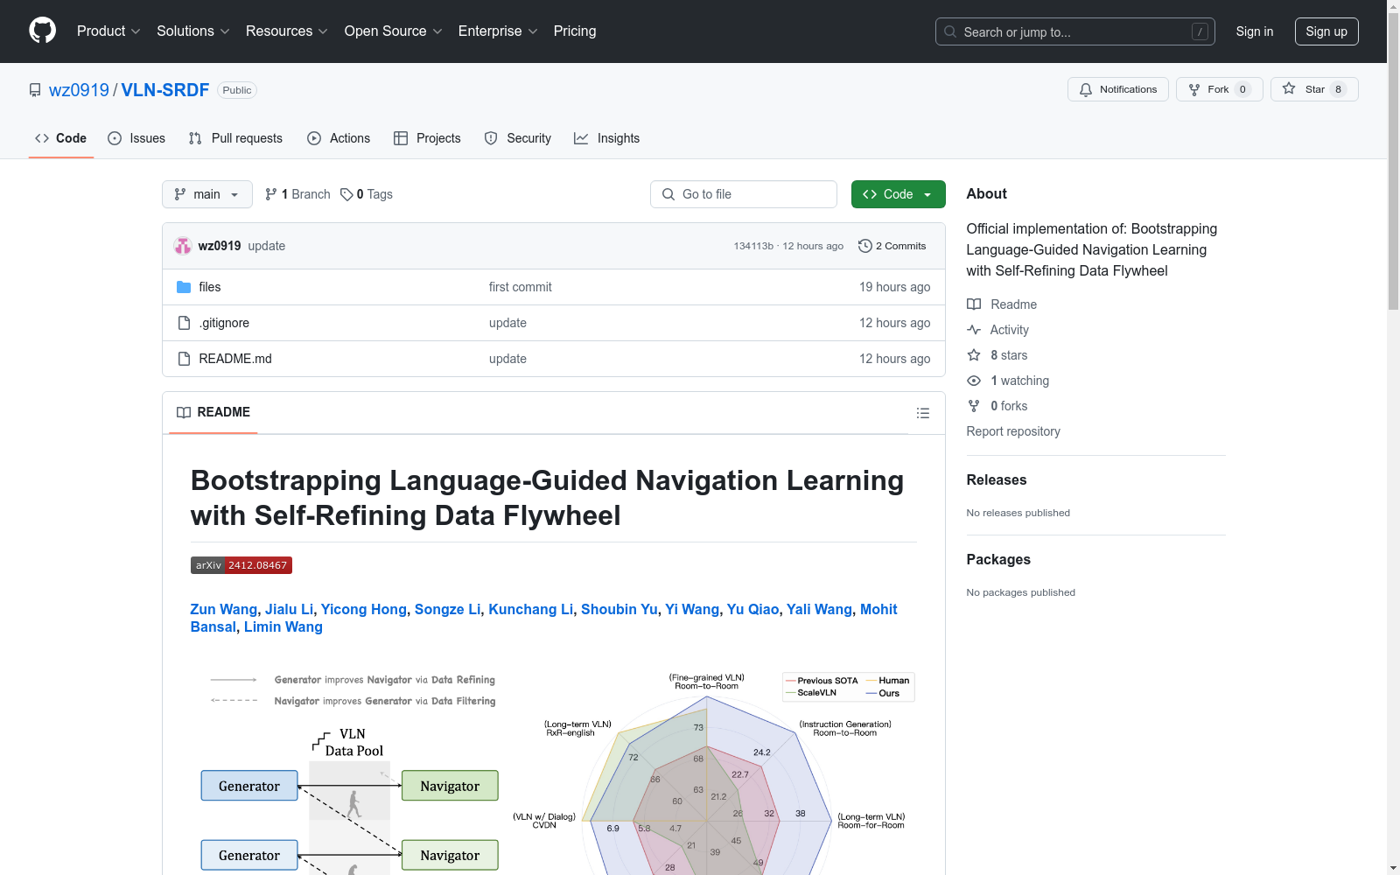Viewport: 1400px width, 875px height.
Task: Click the 134113b commit hash
Action: click(753, 246)
